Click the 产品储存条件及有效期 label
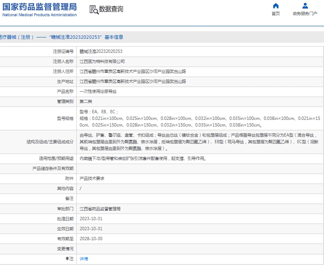The height and width of the screenshot is (266, 324). 53,169
